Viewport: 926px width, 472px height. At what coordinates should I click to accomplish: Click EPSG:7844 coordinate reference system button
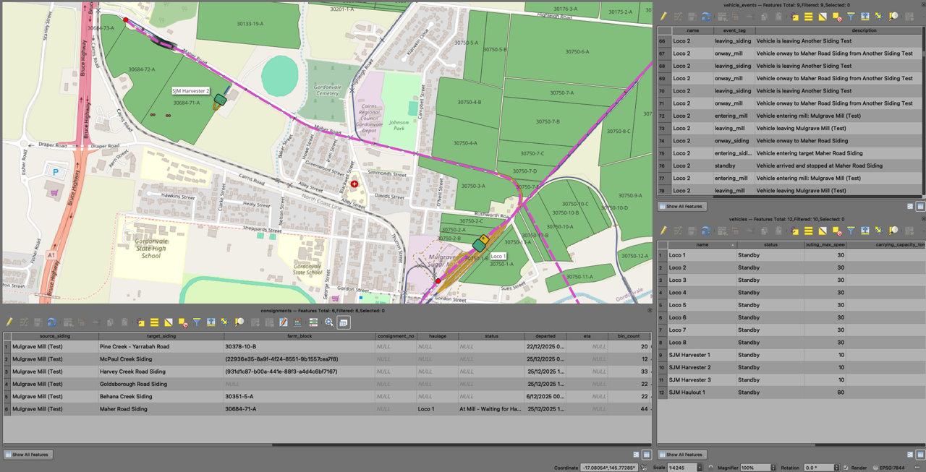[x=890, y=468]
